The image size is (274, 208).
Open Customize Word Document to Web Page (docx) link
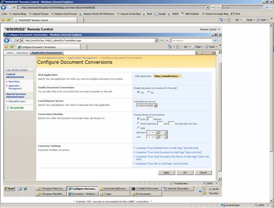click(169, 152)
